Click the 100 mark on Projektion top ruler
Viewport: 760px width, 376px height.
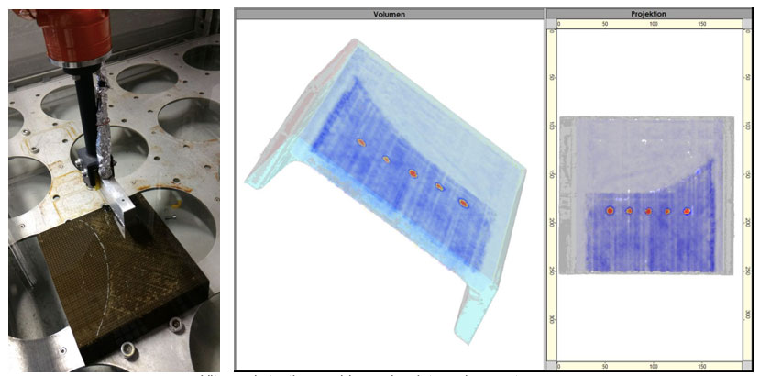click(654, 24)
